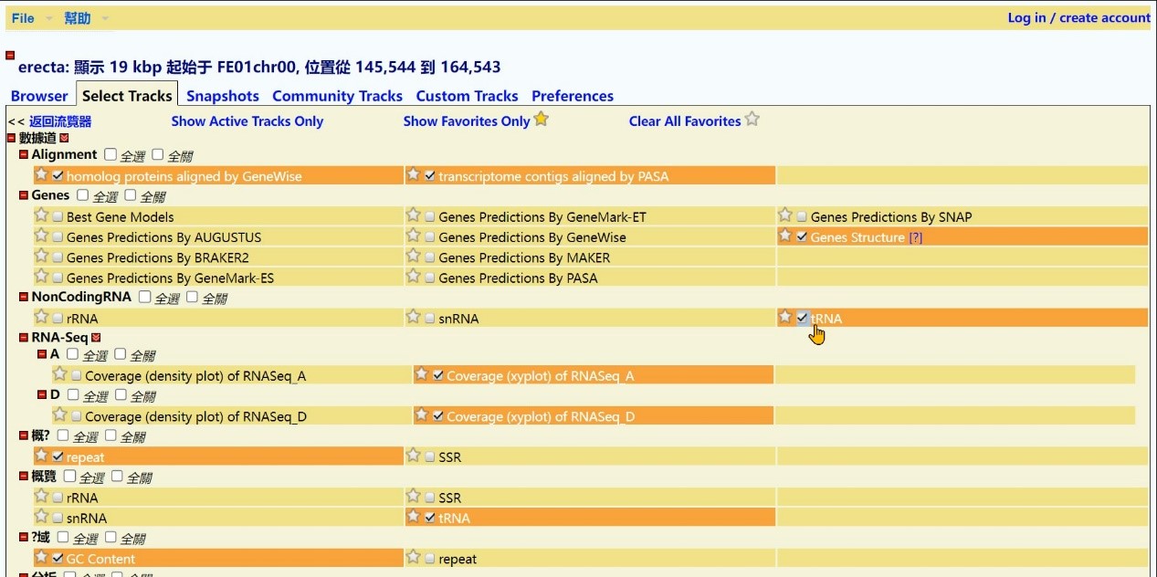Viewport: 1157px width, 577px height.
Task: Star the Coverage (density plot) of RNASeq_A
Action: point(59,374)
